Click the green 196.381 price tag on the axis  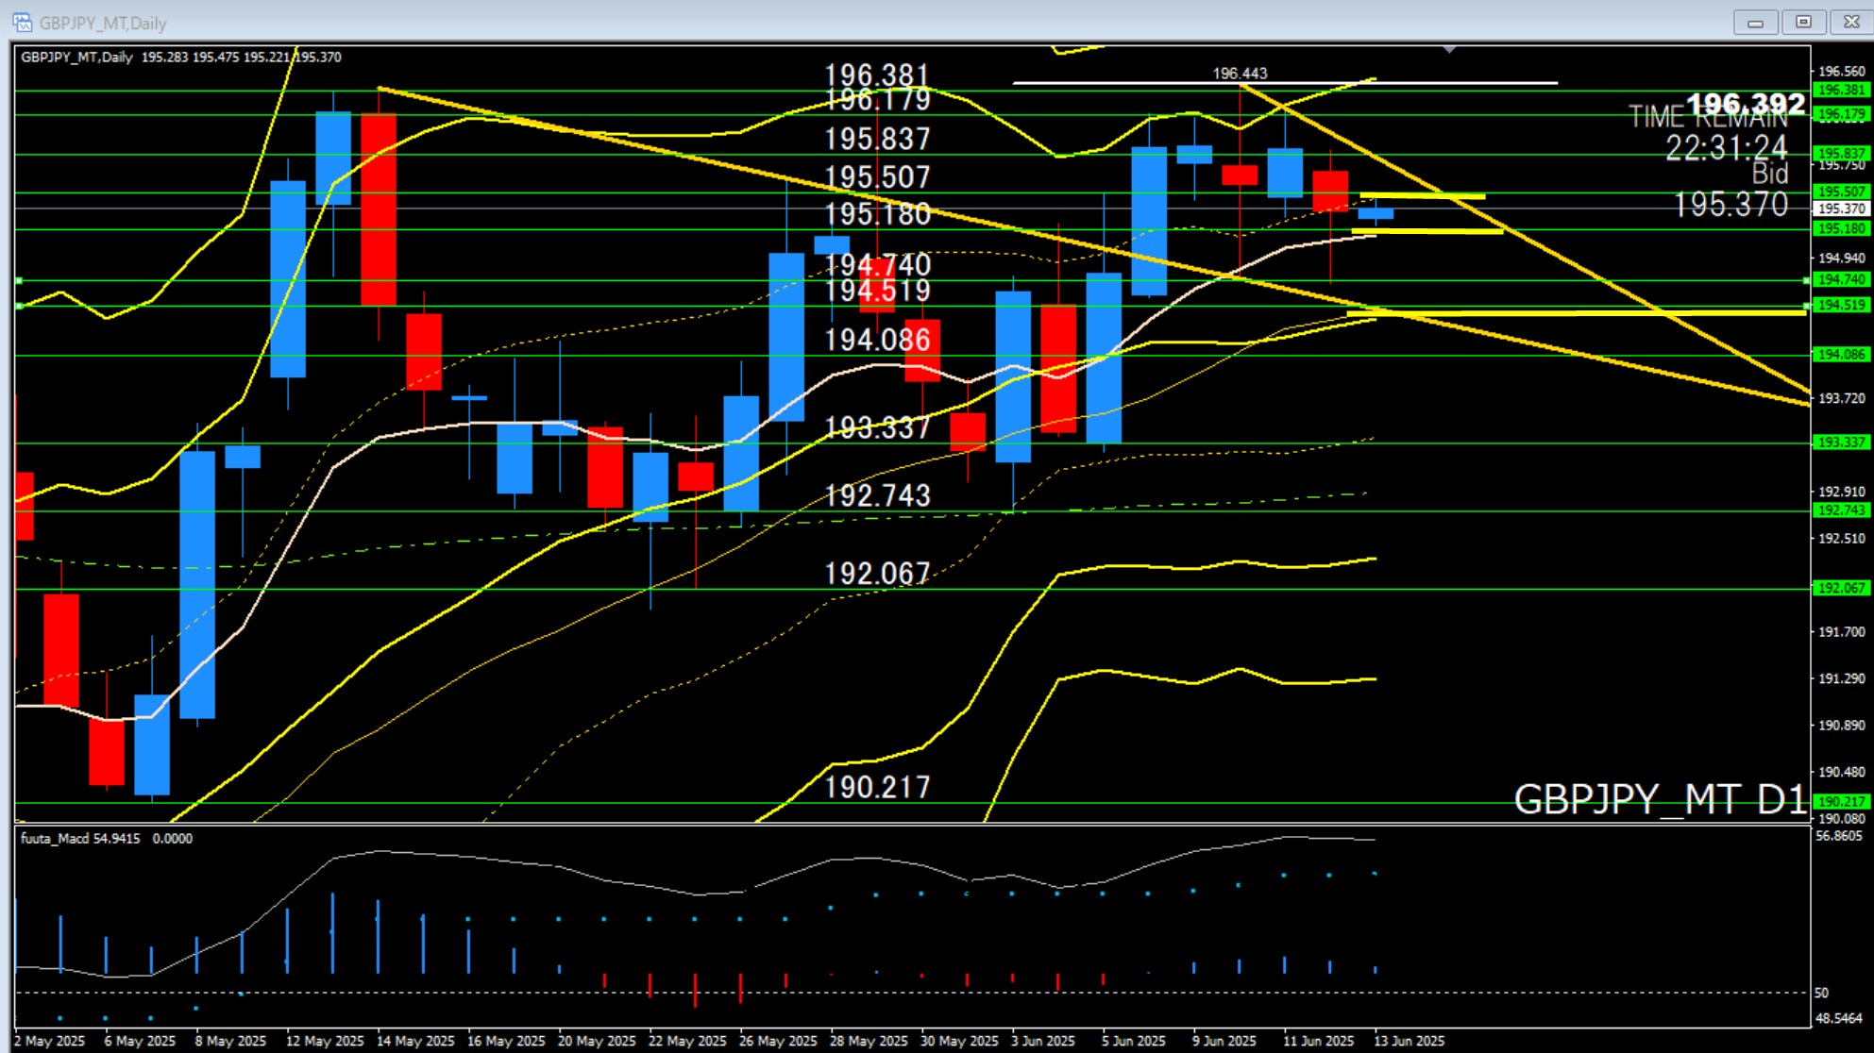pos(1841,90)
